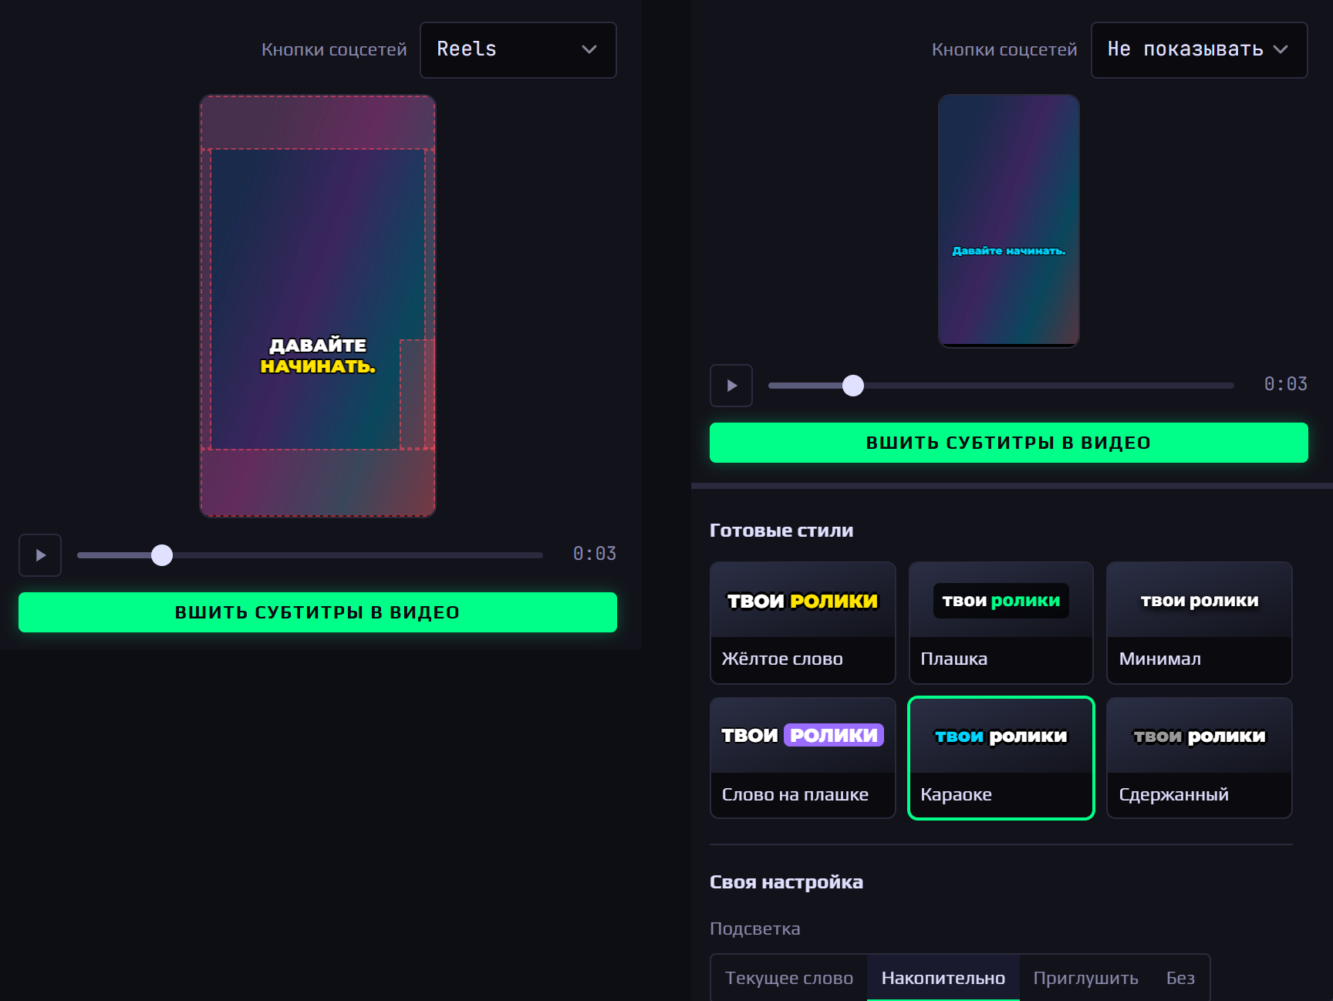Screen dimensions: 1333x1001
Task: Click the left 0:03 time readout
Action: [595, 554]
